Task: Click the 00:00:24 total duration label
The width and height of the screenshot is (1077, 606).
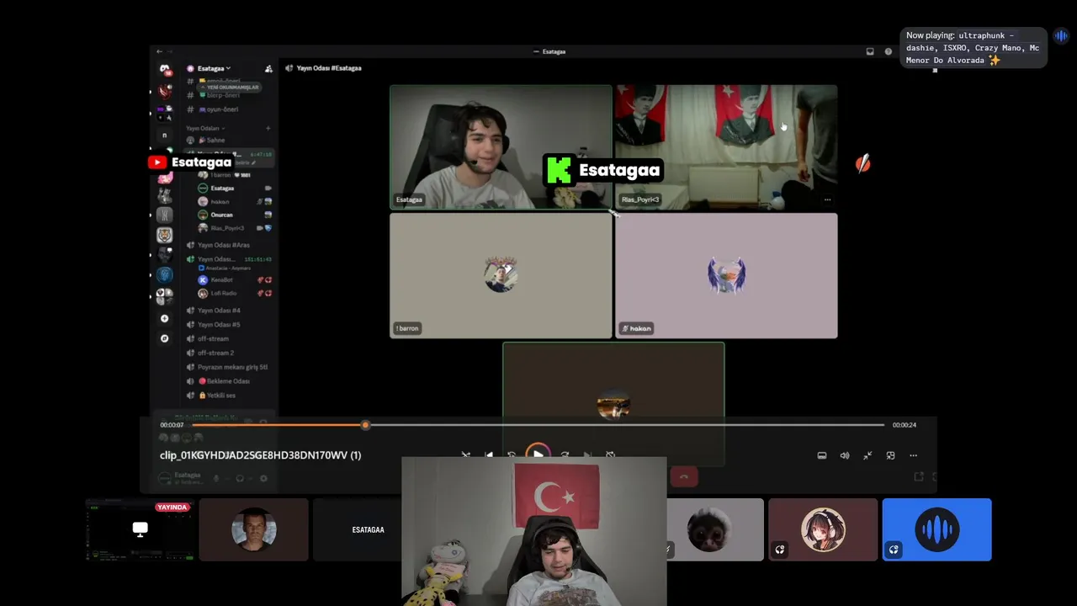Action: pos(905,425)
